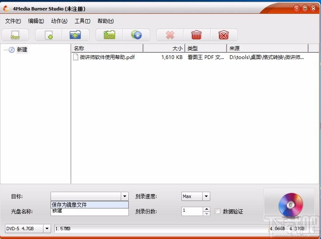Open the DVD-5 4.7GB disc type dropdown
The image size is (321, 239).
point(47,229)
